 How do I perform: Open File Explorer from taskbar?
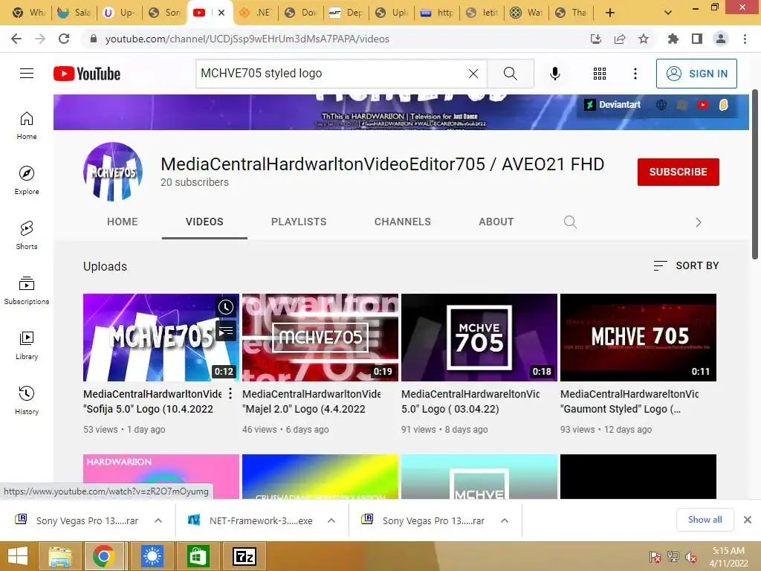[59, 556]
